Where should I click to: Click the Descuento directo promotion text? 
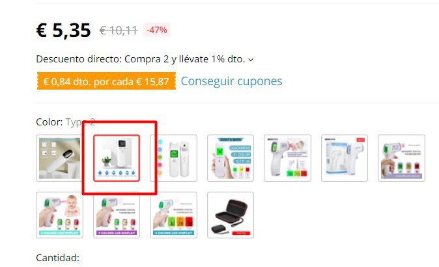coord(141,59)
